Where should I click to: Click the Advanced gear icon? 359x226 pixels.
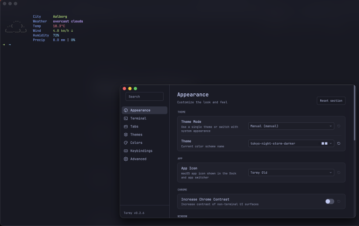pos(126,159)
